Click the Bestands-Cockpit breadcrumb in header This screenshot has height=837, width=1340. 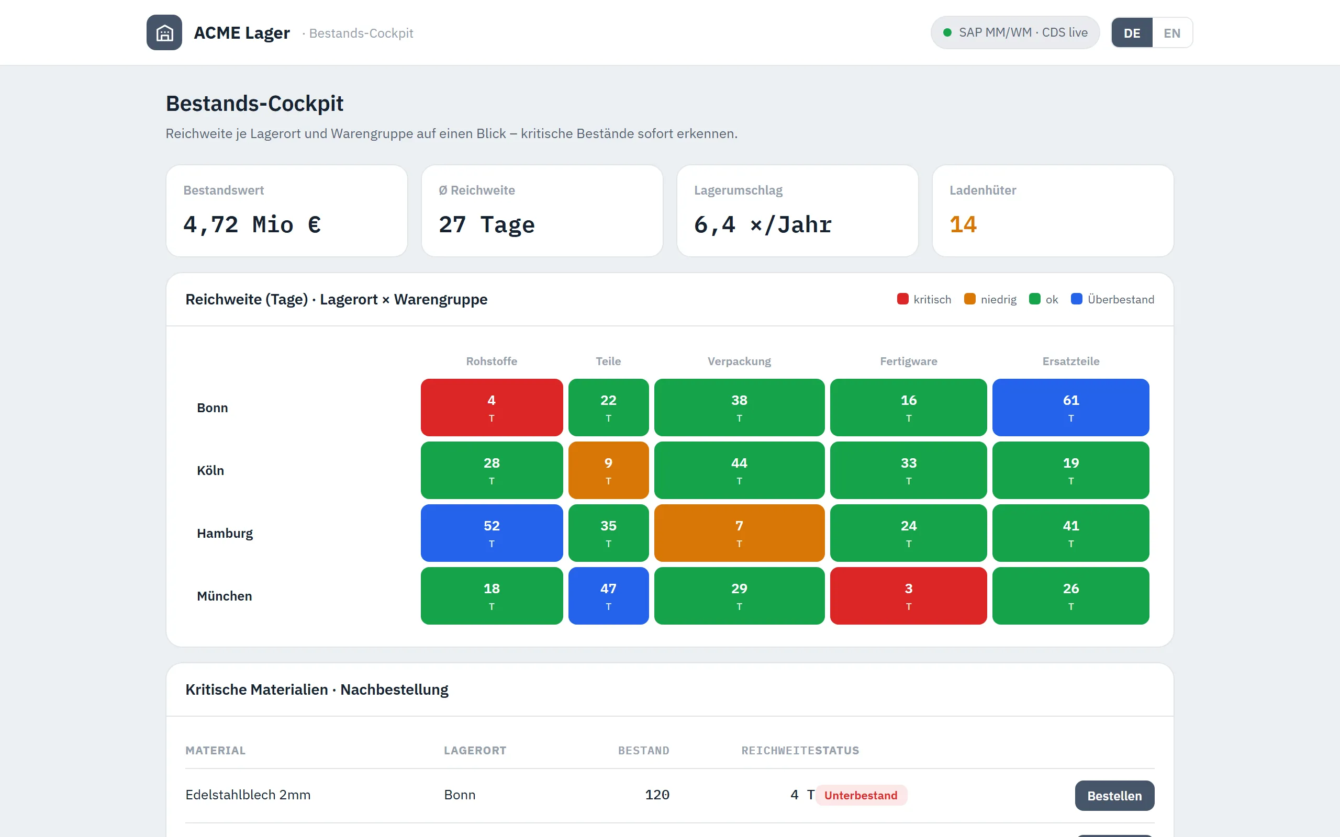361,33
